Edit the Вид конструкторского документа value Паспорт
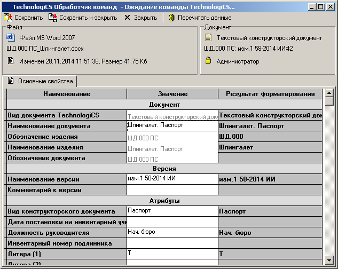 tap(172, 211)
